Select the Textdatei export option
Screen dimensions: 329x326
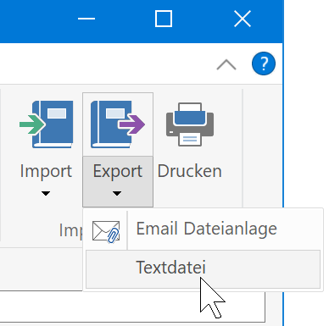[204, 269]
